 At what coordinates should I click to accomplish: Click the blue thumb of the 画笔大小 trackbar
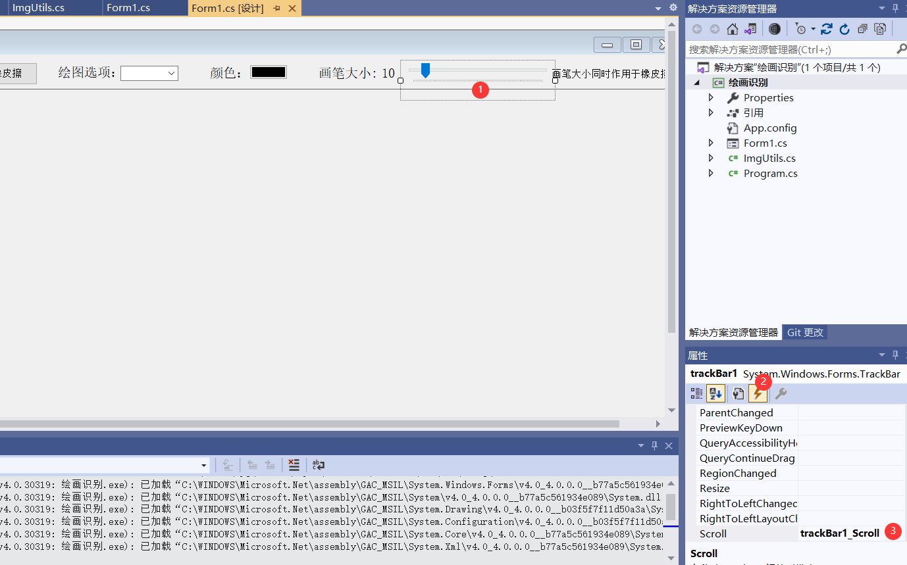pos(425,70)
